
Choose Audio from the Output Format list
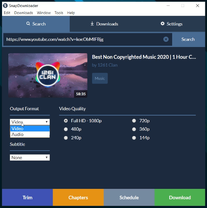click(x=30, y=134)
